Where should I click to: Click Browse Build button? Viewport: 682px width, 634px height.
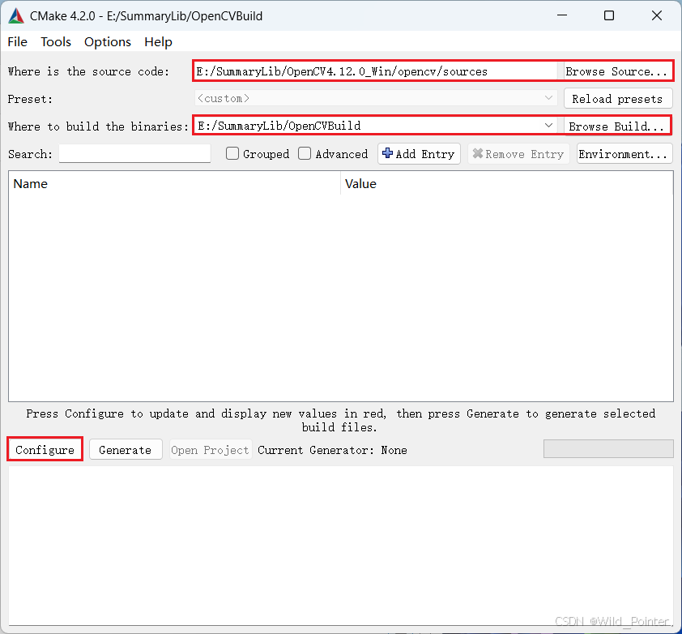click(616, 126)
